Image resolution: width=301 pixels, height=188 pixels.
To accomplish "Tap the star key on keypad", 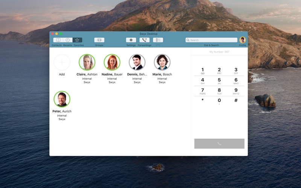I will (x=202, y=100).
